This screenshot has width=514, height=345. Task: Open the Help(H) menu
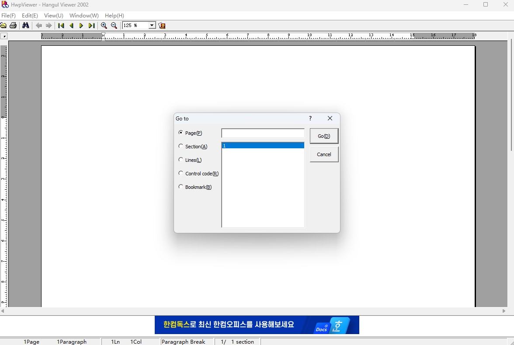115,15
